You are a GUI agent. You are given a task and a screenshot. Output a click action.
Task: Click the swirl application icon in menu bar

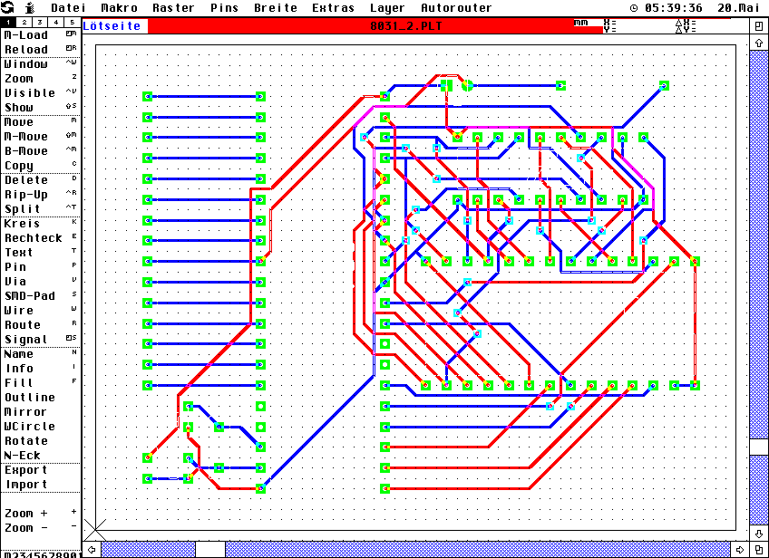pos(7,7)
